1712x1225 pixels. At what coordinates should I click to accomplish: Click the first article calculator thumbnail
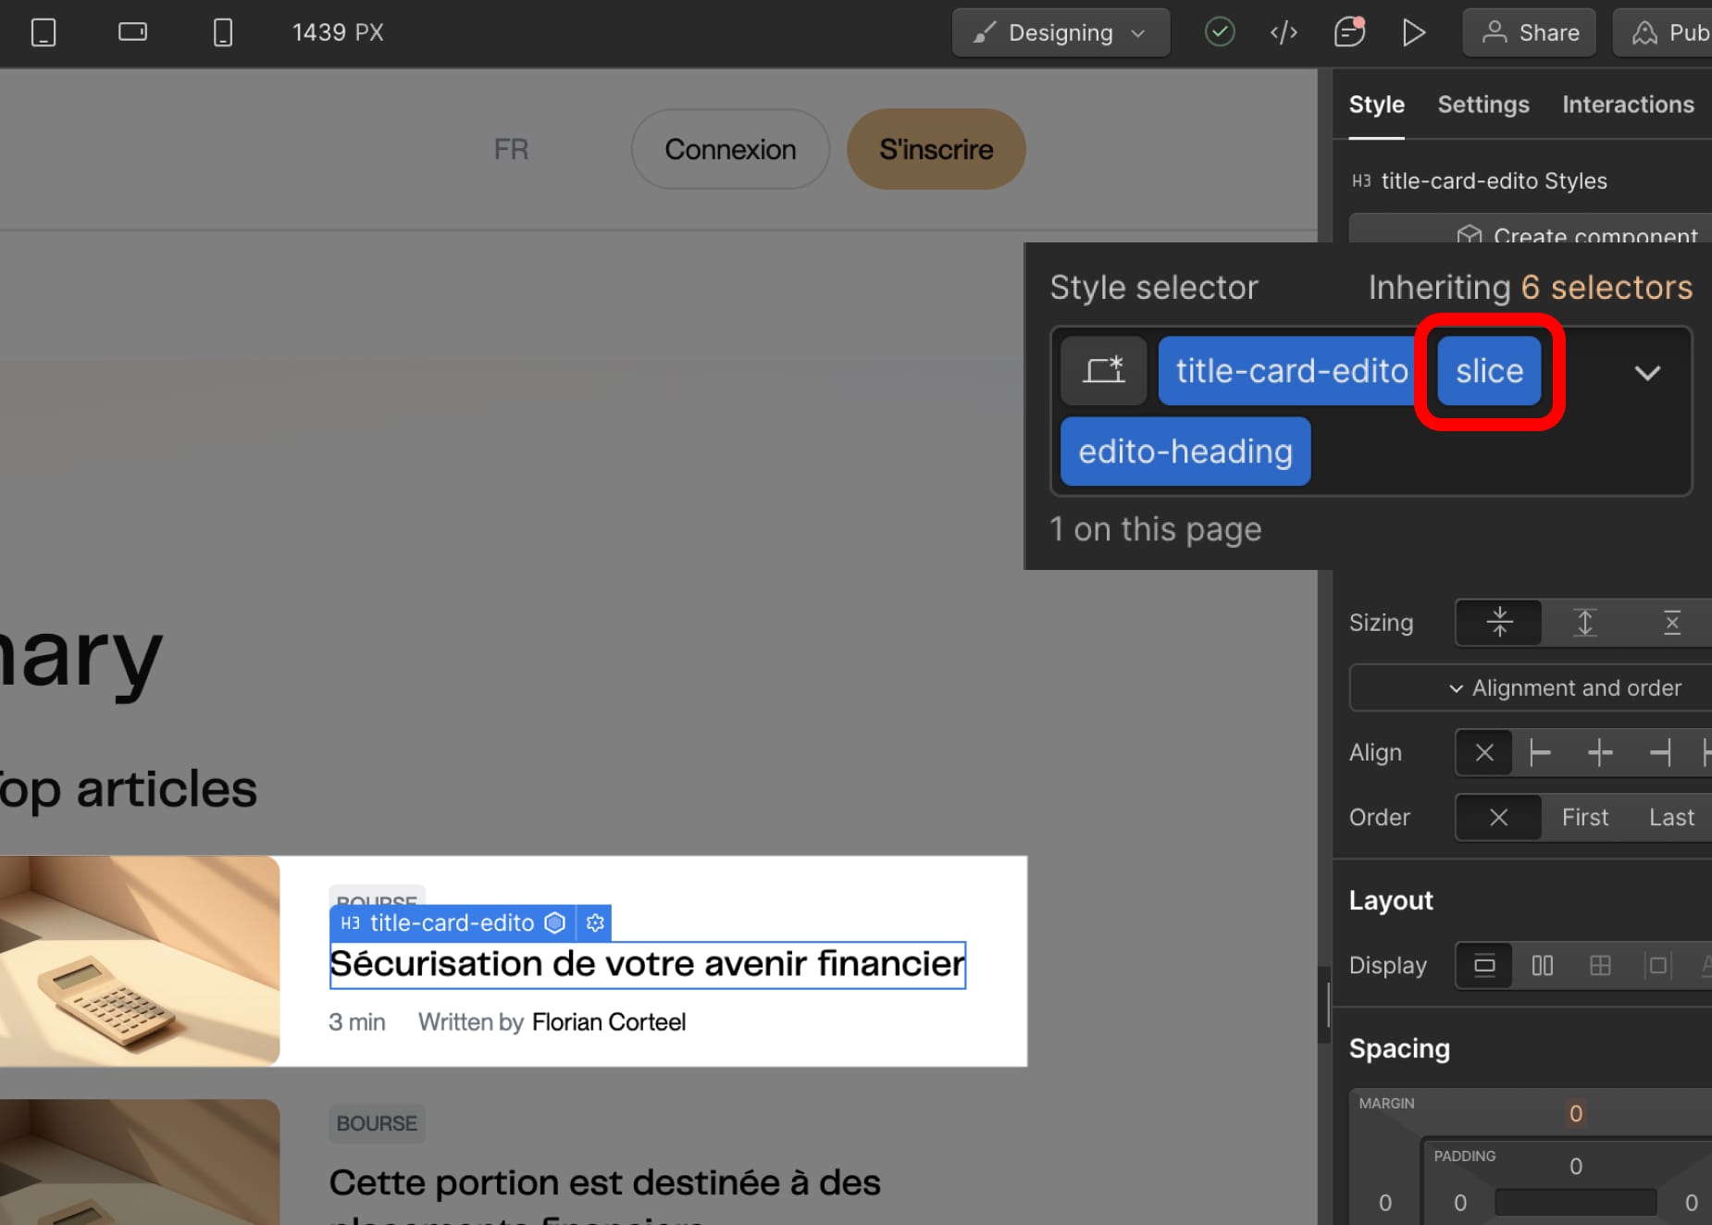(x=139, y=960)
